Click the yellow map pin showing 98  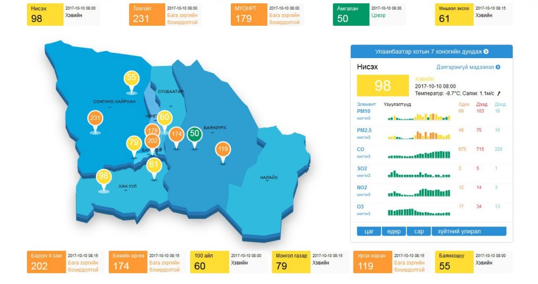(104, 176)
